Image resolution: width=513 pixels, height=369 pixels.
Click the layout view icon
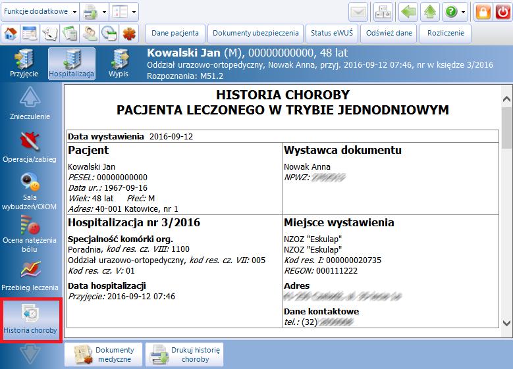119,12
